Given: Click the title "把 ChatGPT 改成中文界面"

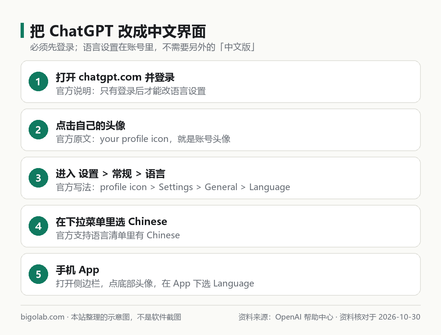Looking at the screenshot, I should click(x=118, y=31).
